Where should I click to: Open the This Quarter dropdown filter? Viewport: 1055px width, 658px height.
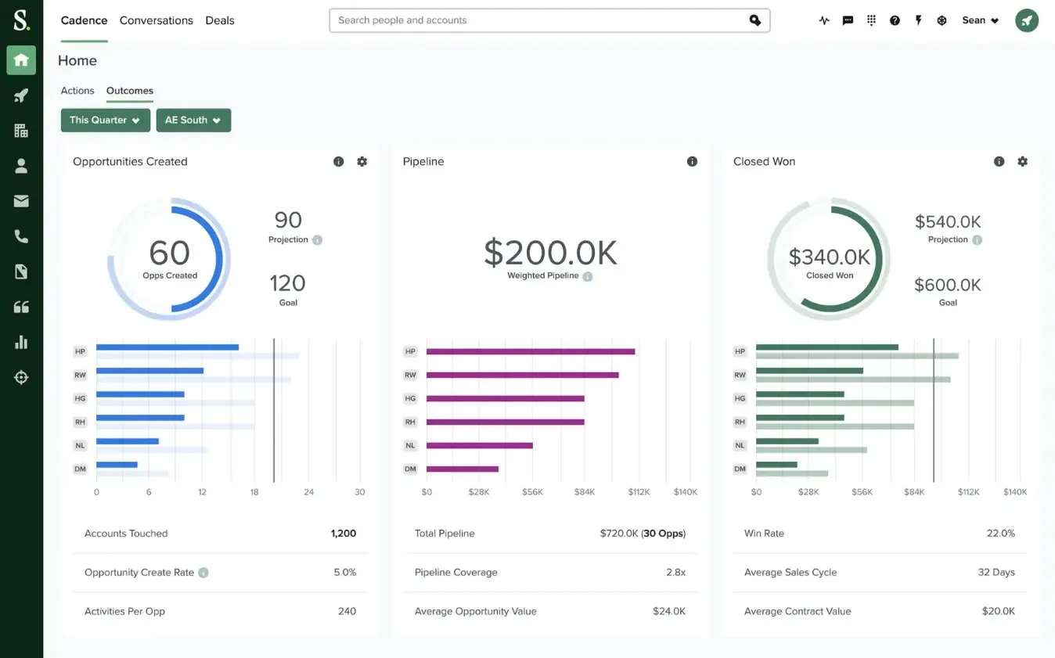coord(105,120)
